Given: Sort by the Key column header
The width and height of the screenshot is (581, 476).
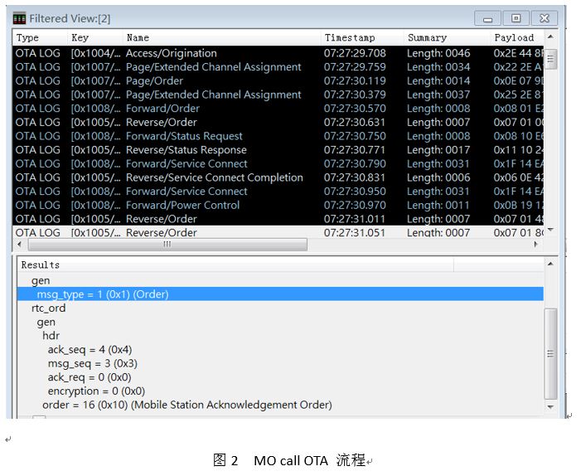Looking at the screenshot, I should point(95,37).
